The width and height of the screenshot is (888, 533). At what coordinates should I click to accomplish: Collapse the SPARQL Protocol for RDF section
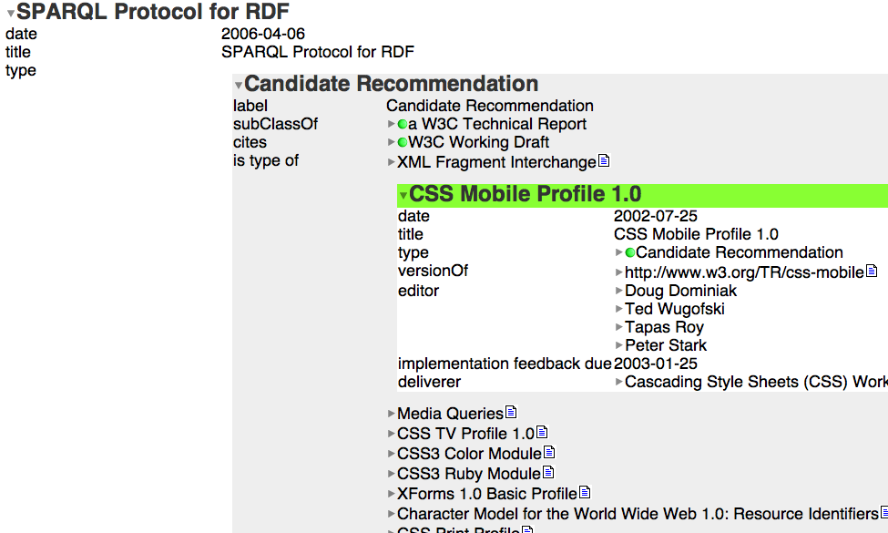(x=11, y=15)
